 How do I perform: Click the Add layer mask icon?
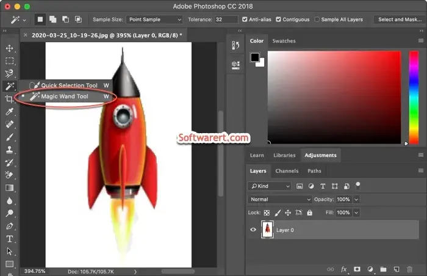pyautogui.click(x=357, y=269)
